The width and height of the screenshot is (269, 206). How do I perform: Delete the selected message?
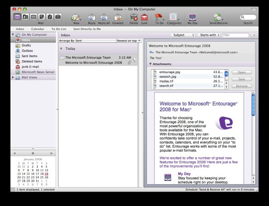134,19
